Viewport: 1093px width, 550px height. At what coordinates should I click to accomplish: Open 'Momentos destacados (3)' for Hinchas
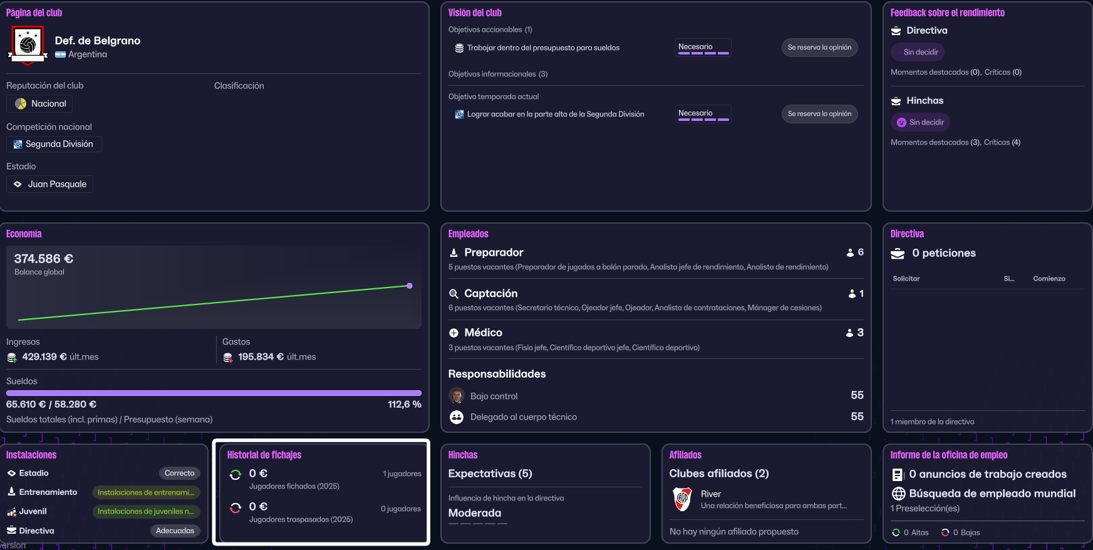pos(936,142)
